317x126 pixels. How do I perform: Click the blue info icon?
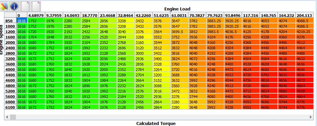[x=14, y=6]
